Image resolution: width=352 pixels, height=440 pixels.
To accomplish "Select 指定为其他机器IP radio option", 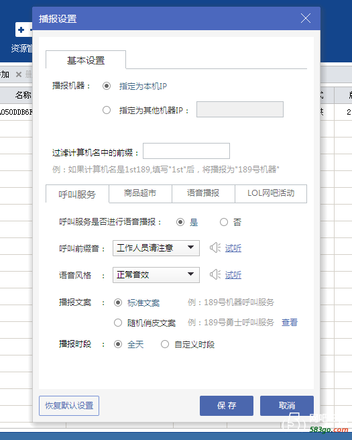I will pyautogui.click(x=107, y=110).
